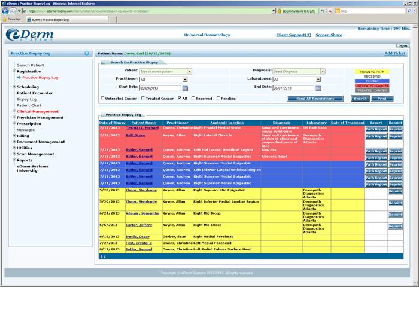Expand the Reports tree node

(15, 160)
